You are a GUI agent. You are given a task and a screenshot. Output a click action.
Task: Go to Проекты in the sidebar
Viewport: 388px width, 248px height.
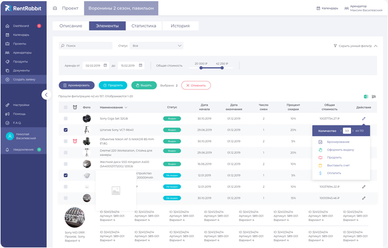pos(20,44)
